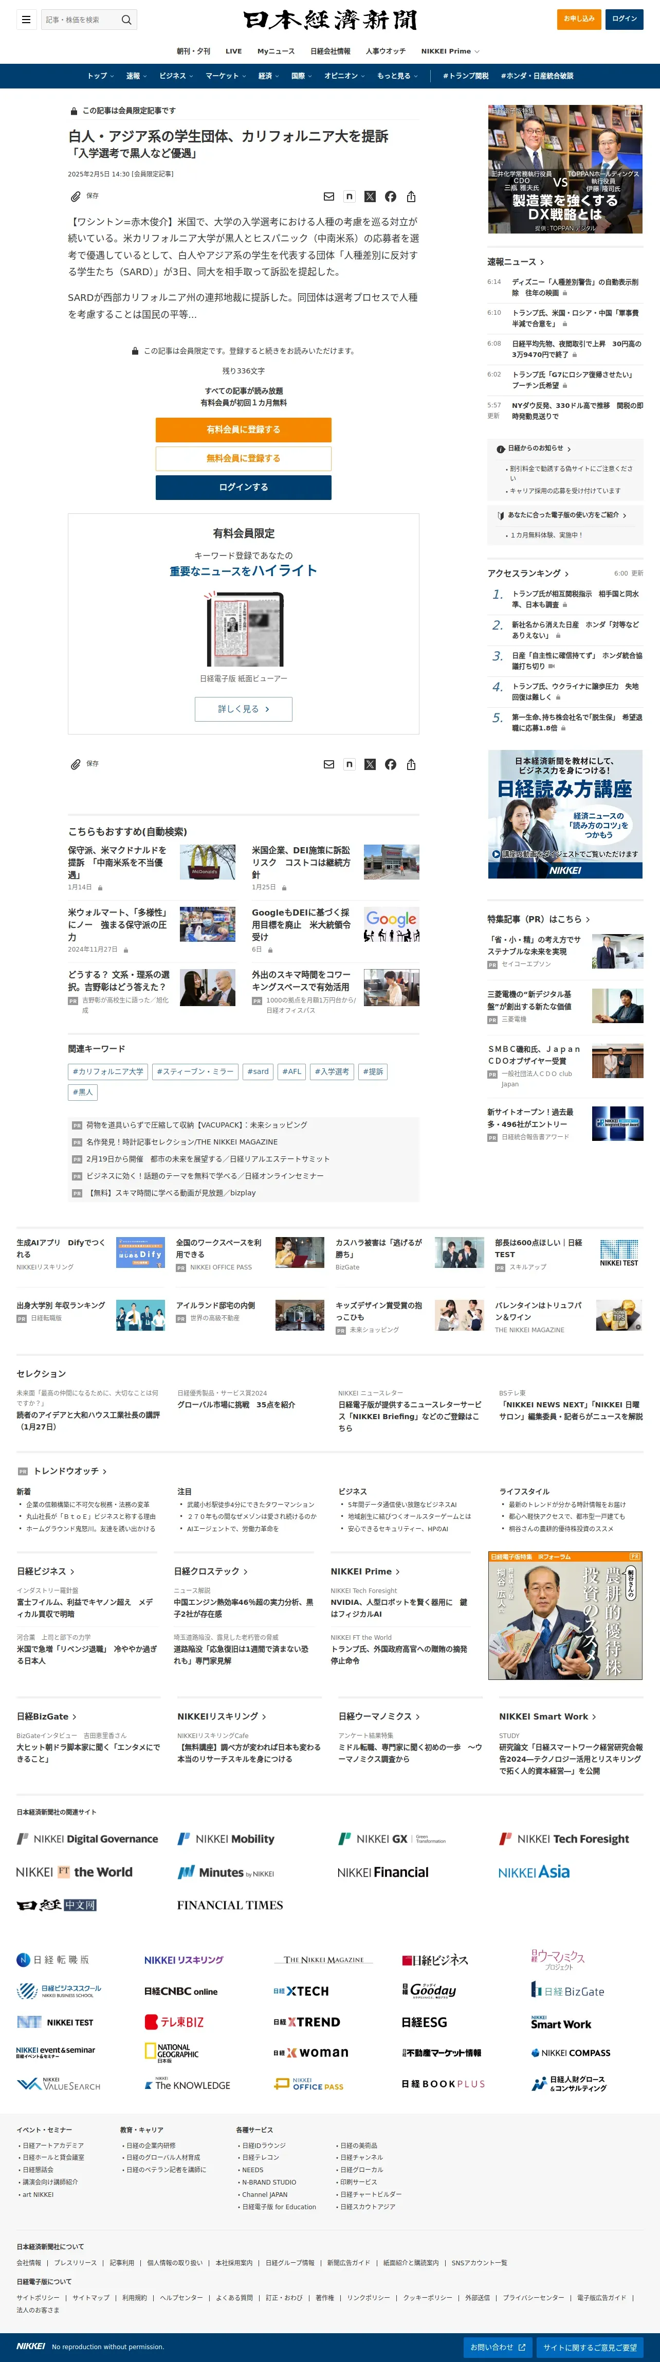Screen dimensions: 660x2362
Task: Share article by email icon at top
Action: pos(329,196)
